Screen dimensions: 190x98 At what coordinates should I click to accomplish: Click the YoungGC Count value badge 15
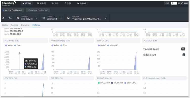pyautogui.click(x=183, y=49)
